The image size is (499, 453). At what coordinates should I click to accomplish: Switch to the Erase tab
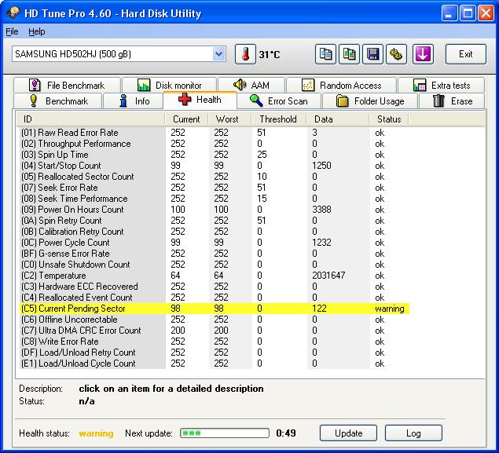(452, 101)
